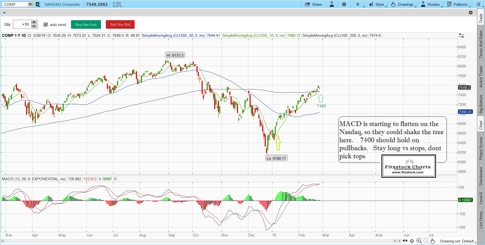Switch to the Active Trader side tab
The image size is (485, 245).
pyautogui.click(x=481, y=76)
